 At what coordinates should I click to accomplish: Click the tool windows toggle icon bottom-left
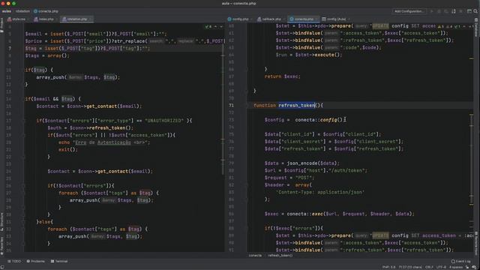tap(2, 267)
